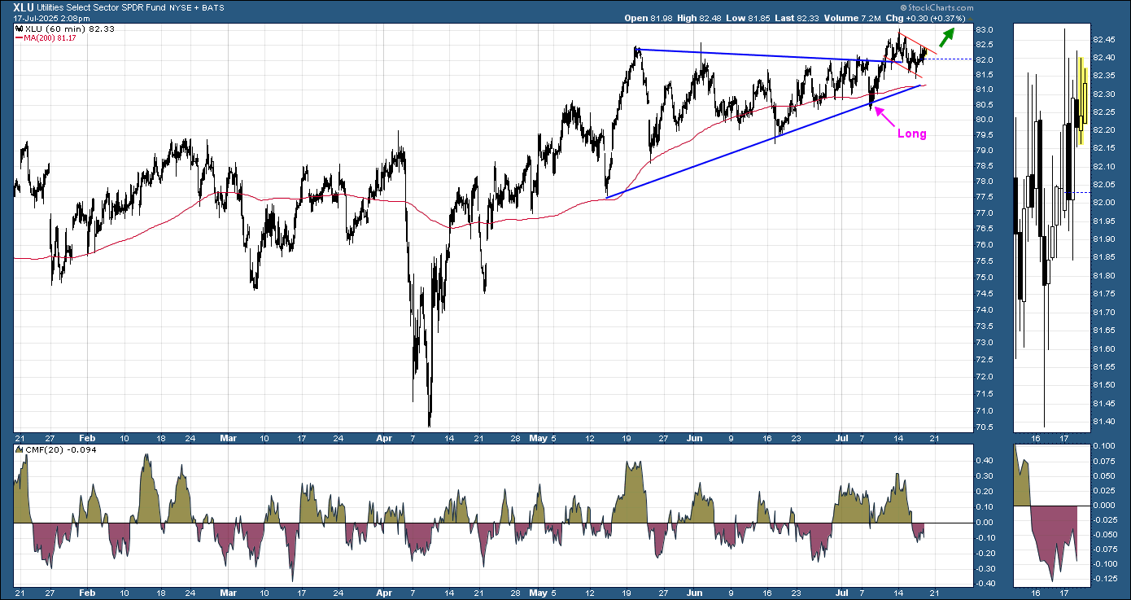Click 'May 5' on the price chart date axis
Image resolution: width=1131 pixels, height=600 pixels.
[x=544, y=437]
